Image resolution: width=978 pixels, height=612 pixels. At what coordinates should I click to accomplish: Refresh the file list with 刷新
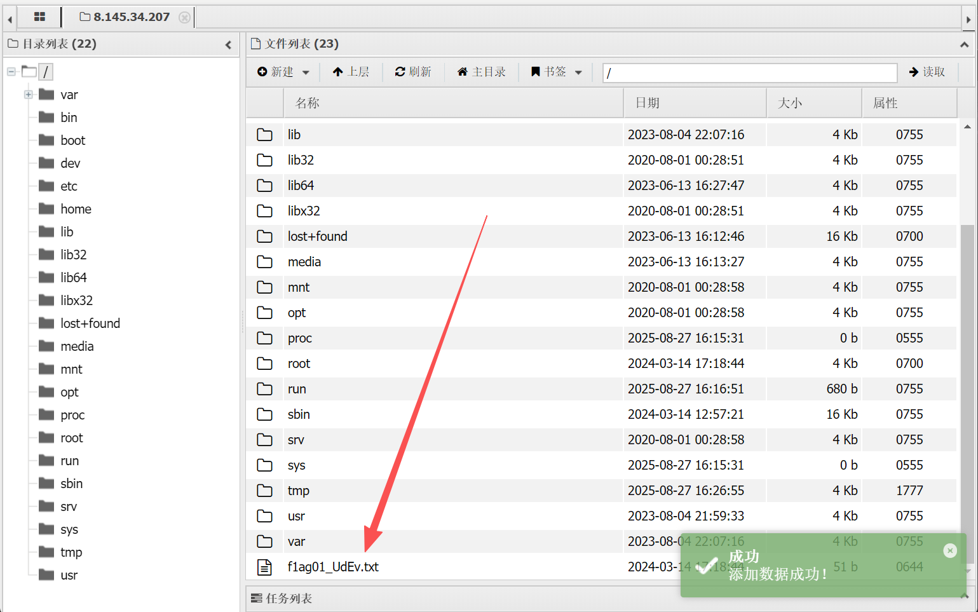coord(413,72)
